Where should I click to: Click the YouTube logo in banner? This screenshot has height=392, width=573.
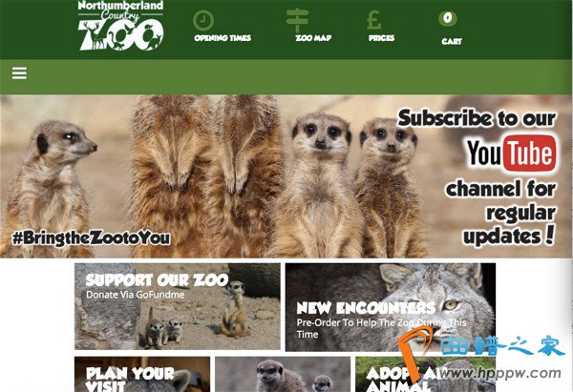512,153
